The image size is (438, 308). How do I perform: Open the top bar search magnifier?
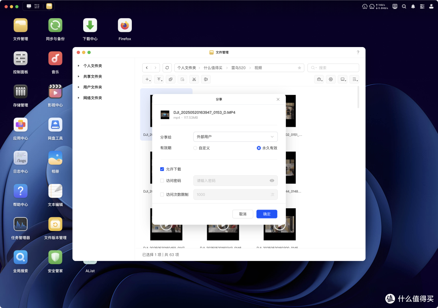[x=404, y=6]
